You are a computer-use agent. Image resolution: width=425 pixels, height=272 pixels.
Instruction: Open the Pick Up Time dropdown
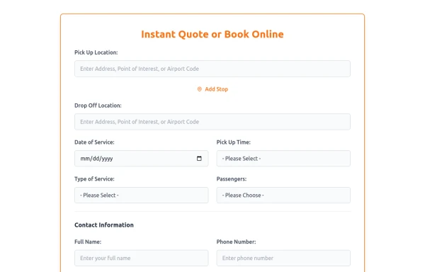coord(283,159)
